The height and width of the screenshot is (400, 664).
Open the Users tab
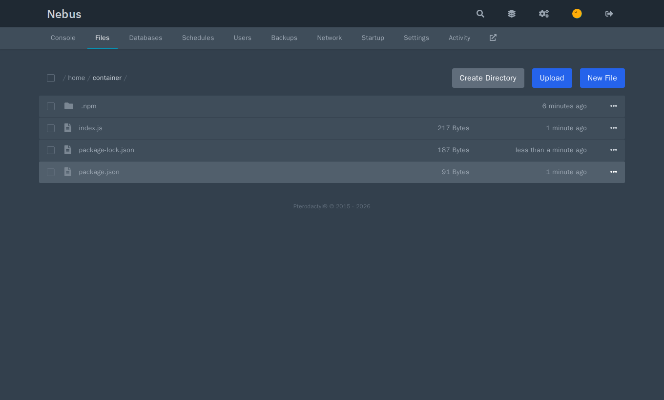(243, 38)
